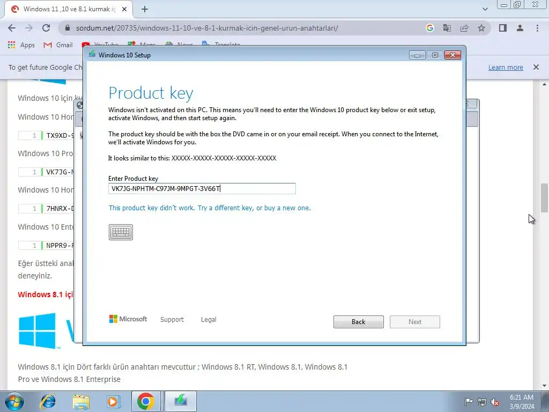Close the Windows 11, 10 ve 8.1 tab
The image size is (549, 412).
[124, 9]
